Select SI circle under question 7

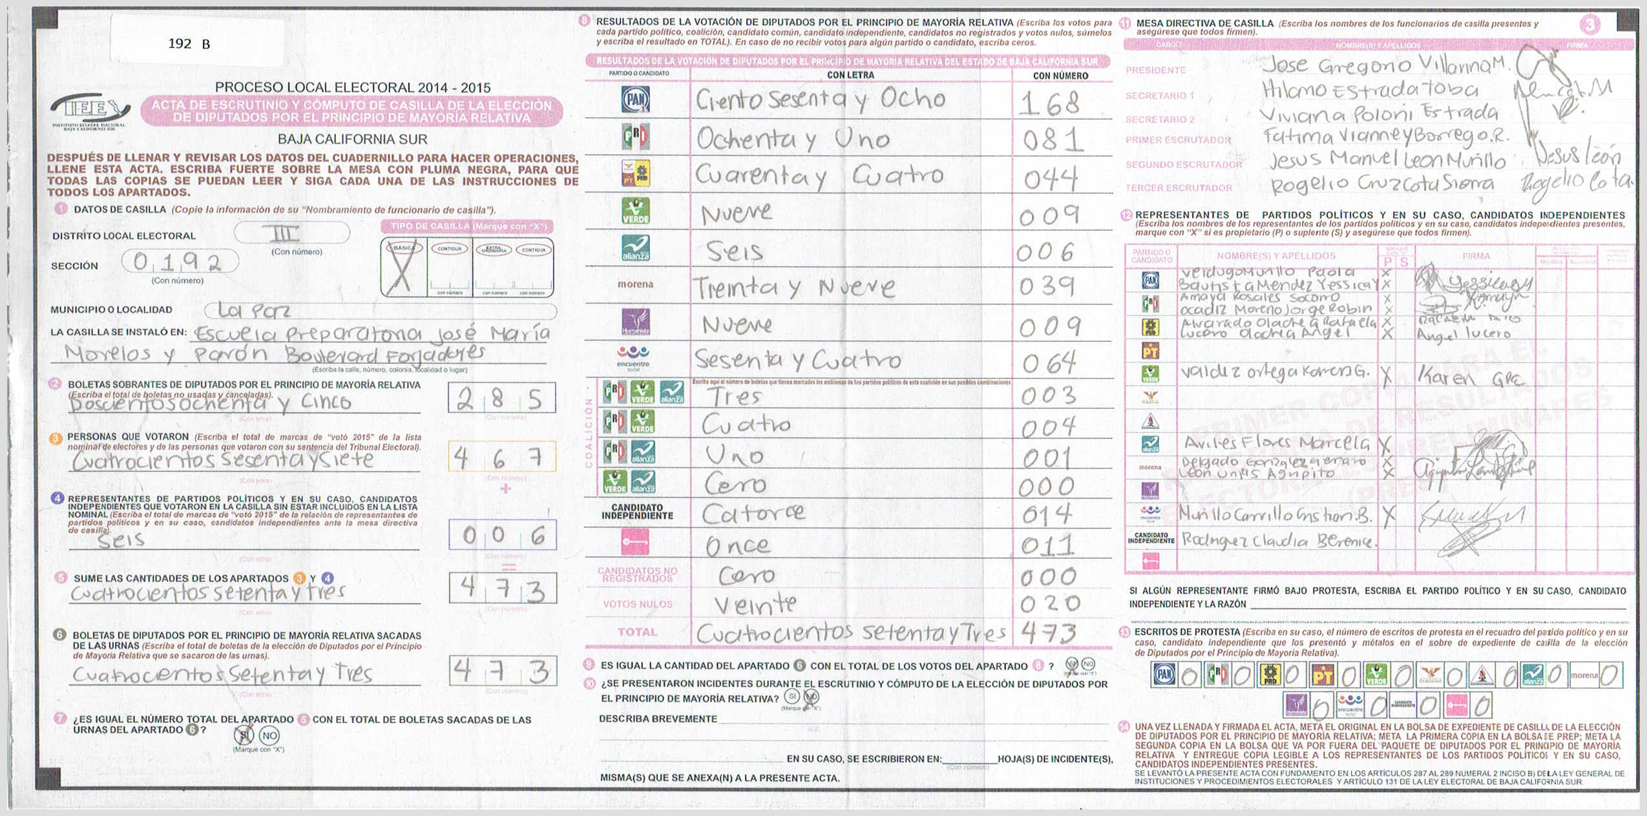[x=244, y=735]
